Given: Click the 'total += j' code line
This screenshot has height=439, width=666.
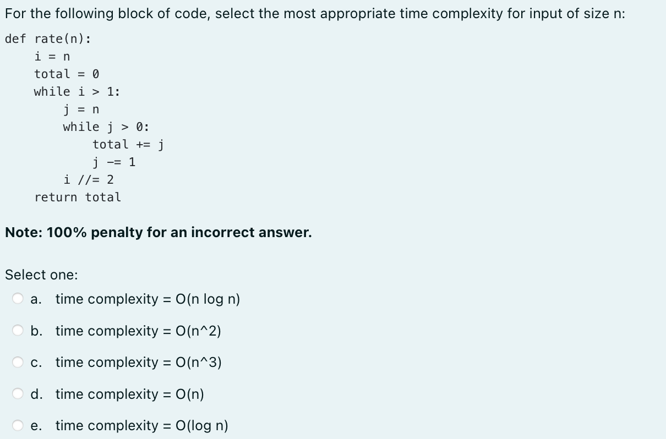Looking at the screenshot, I should tap(128, 144).
